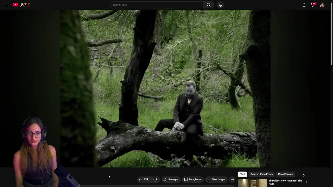Show next chips with right chevron
The width and height of the screenshot is (333, 187).
pos(304,175)
